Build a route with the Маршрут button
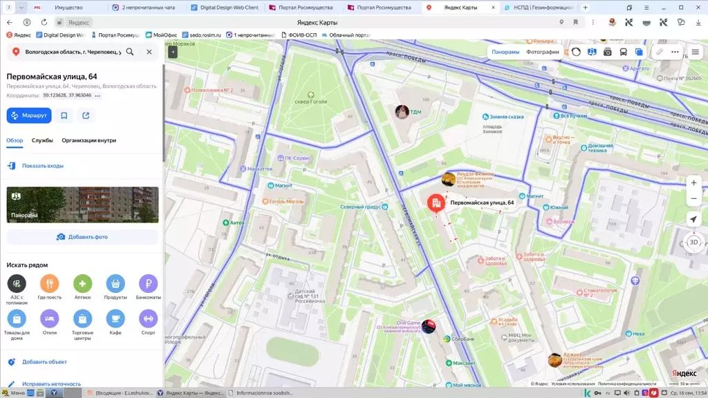Image resolution: width=708 pixels, height=398 pixels. coord(29,115)
